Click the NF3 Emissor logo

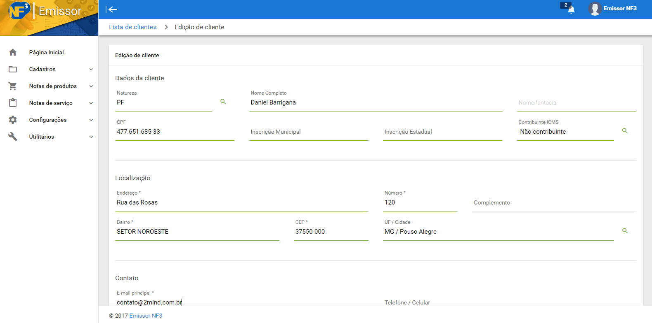[45, 11]
